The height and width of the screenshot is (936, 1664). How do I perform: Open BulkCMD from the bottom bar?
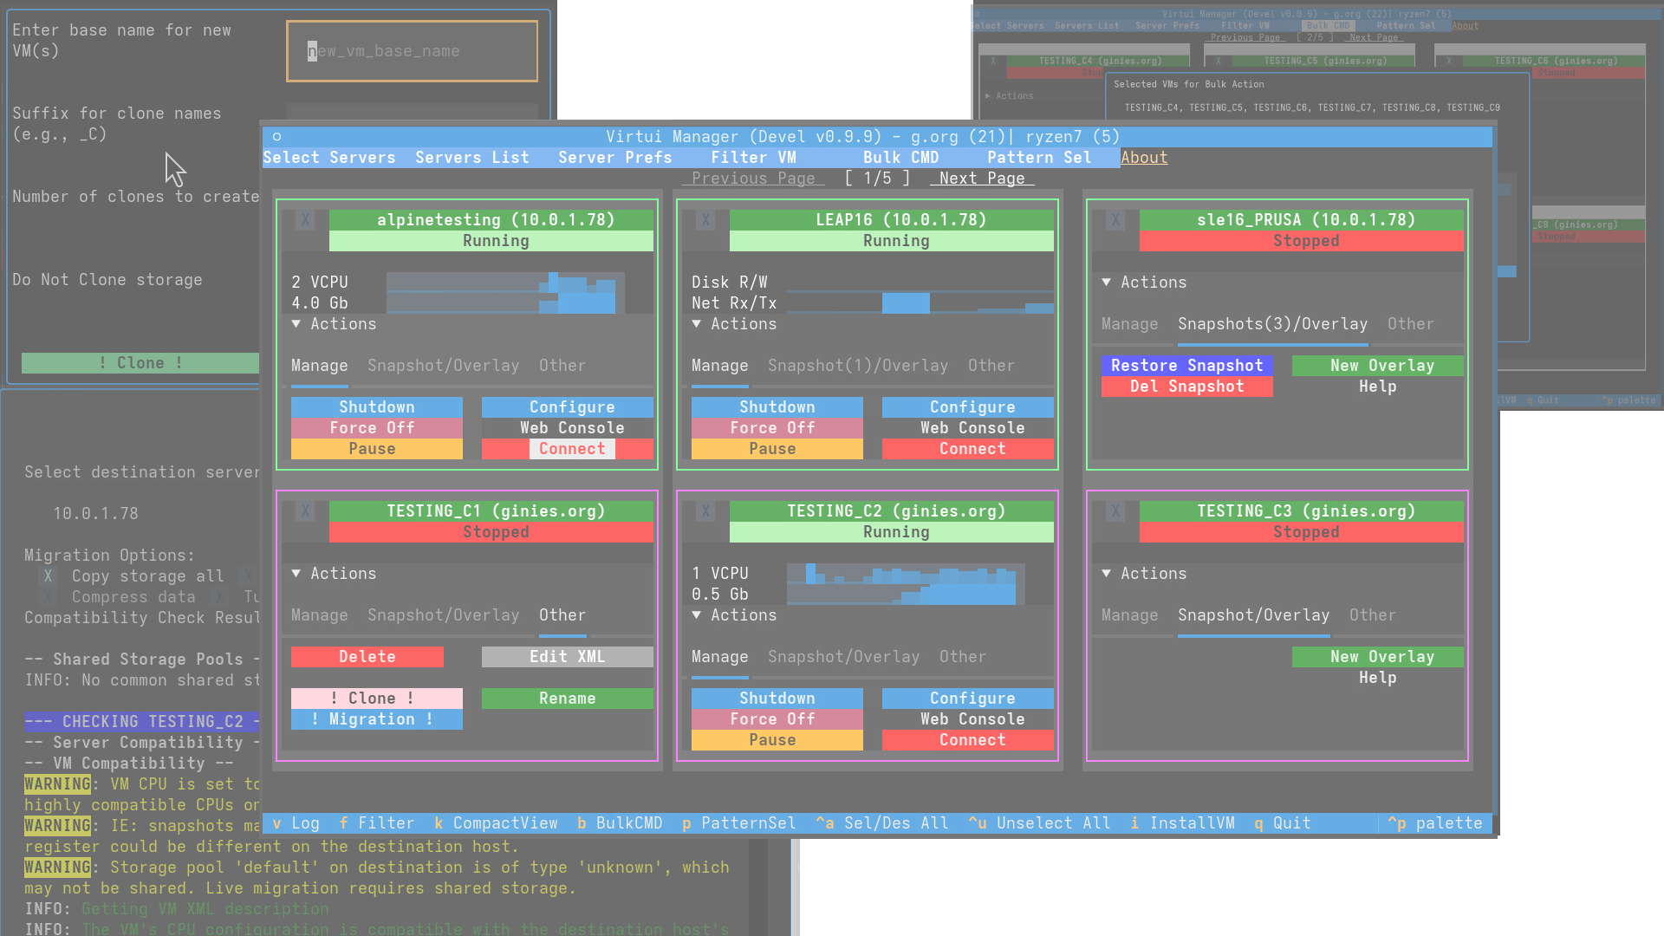(x=621, y=822)
